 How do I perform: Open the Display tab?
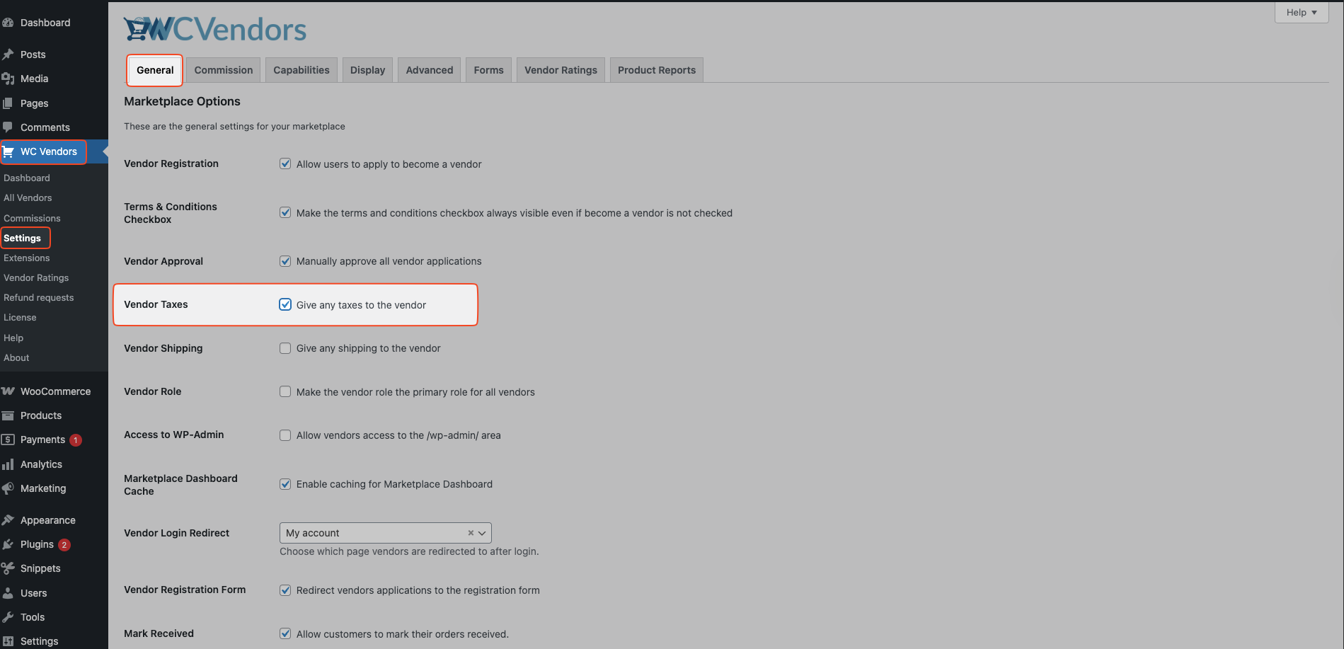367,70
